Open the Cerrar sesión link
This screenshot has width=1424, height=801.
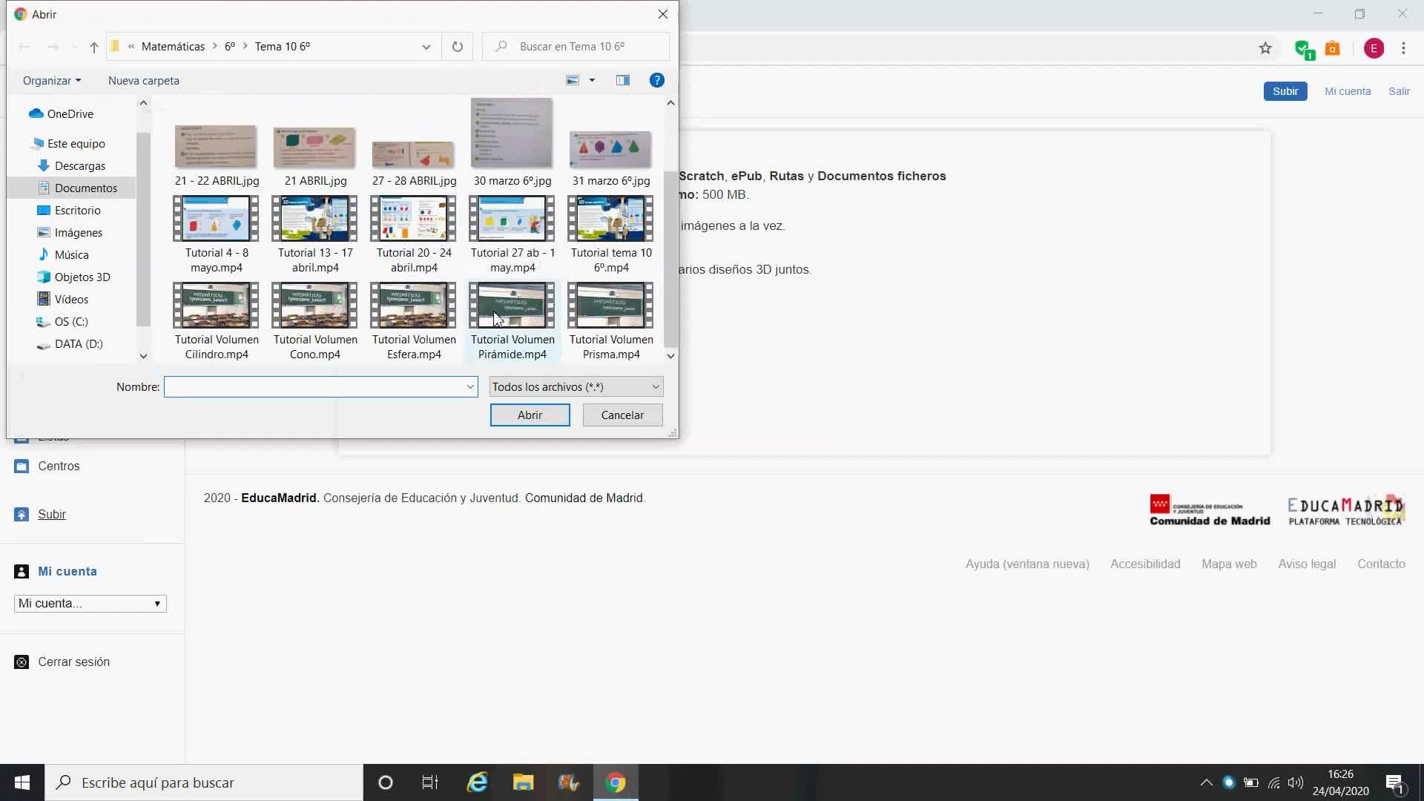click(x=73, y=662)
